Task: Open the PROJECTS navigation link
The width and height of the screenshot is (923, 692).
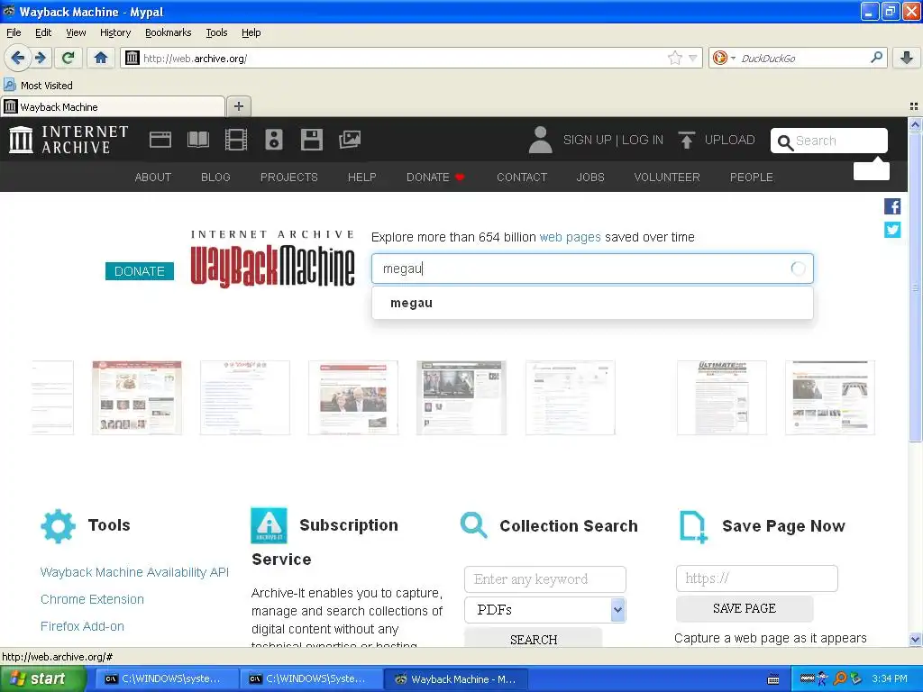Action: coord(289,178)
